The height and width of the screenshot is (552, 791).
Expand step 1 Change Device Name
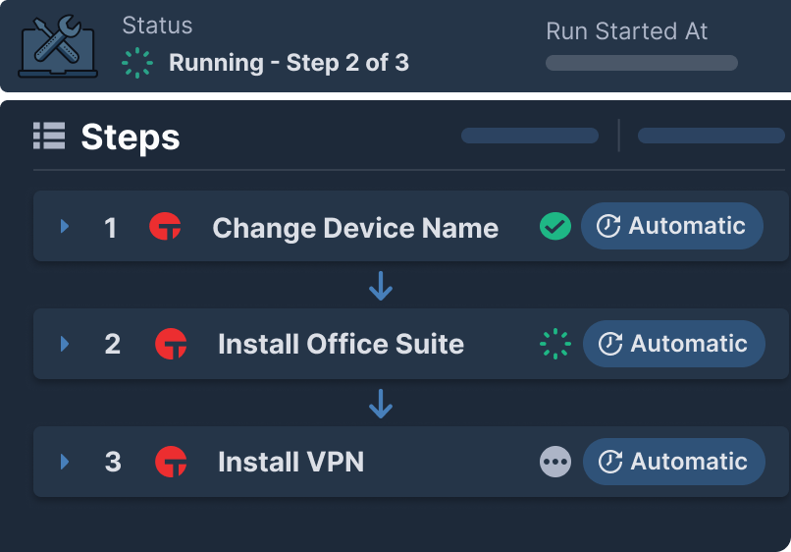[x=65, y=226]
